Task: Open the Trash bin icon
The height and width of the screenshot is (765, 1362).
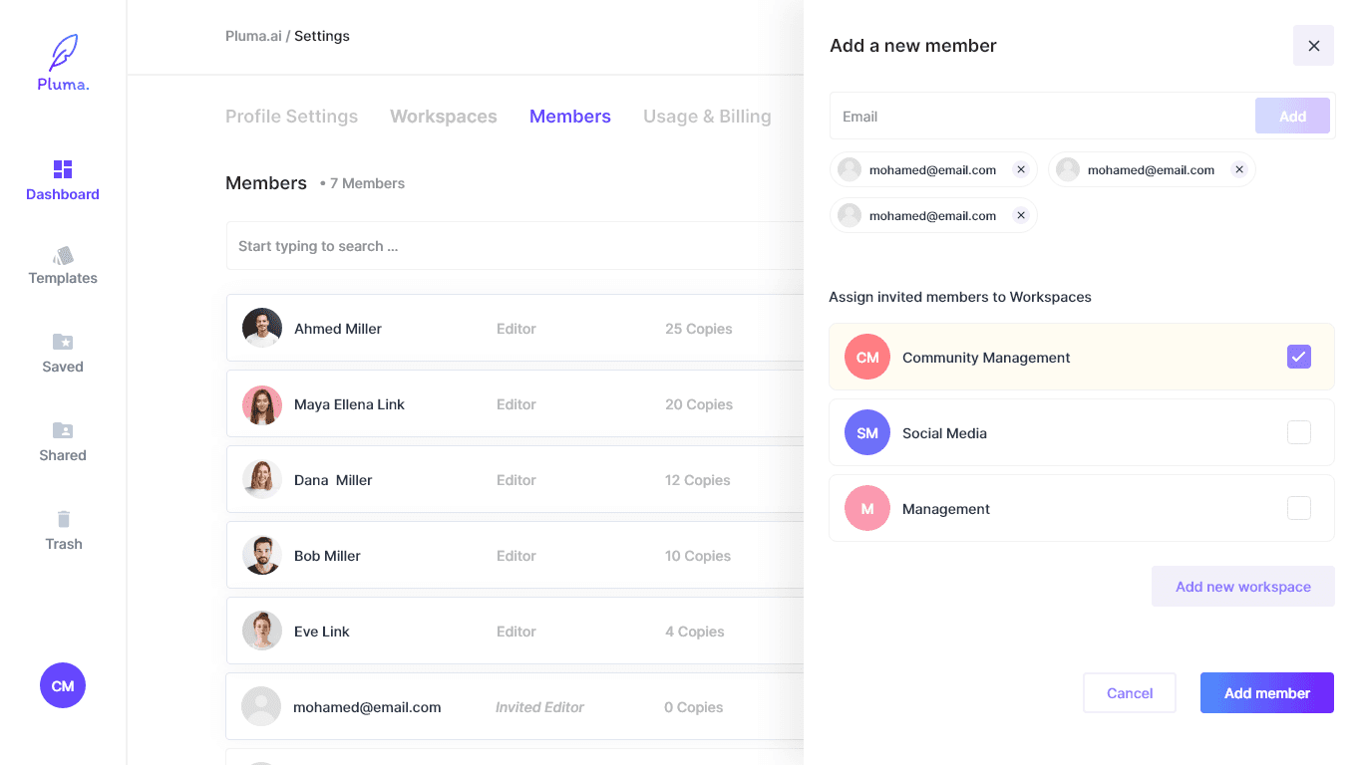Action: [x=64, y=519]
